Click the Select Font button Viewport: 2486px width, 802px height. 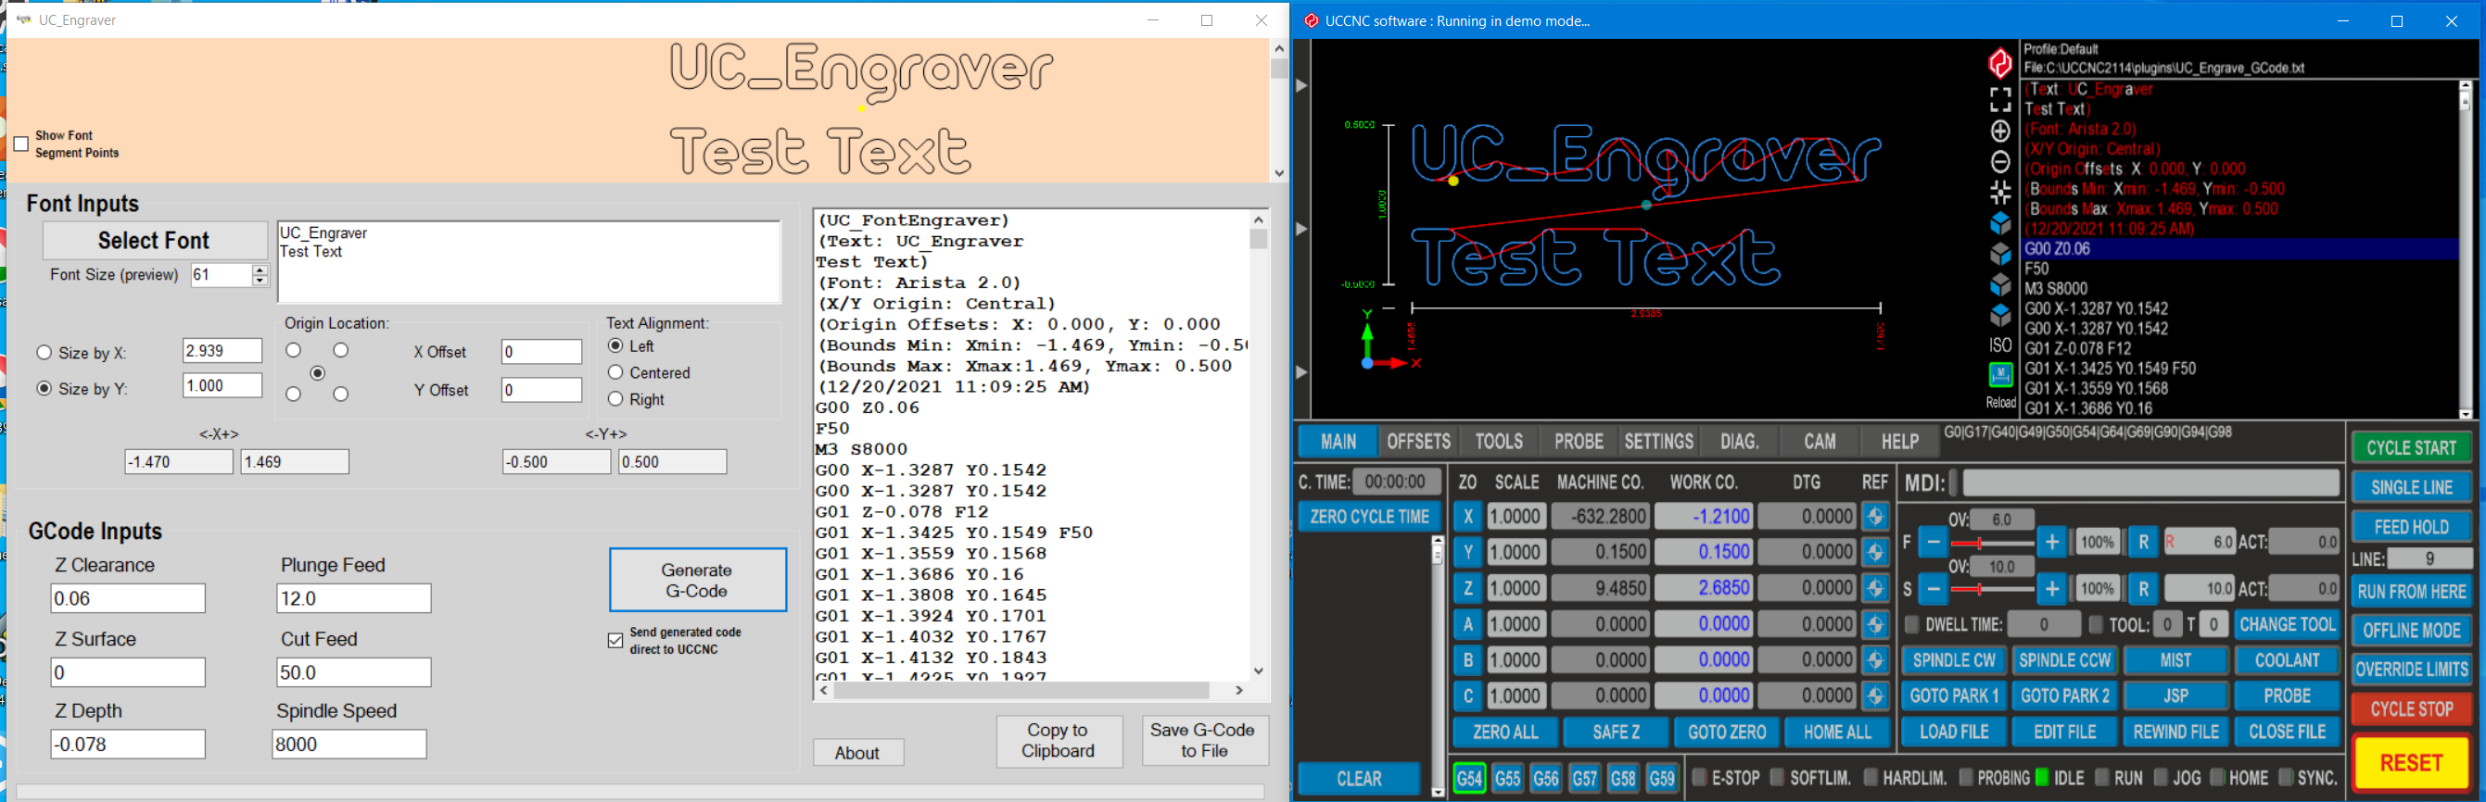click(x=155, y=240)
